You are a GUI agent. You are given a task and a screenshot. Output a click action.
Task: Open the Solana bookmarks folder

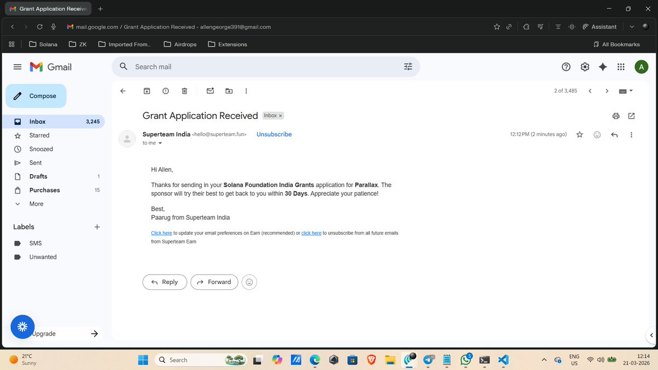coord(43,44)
